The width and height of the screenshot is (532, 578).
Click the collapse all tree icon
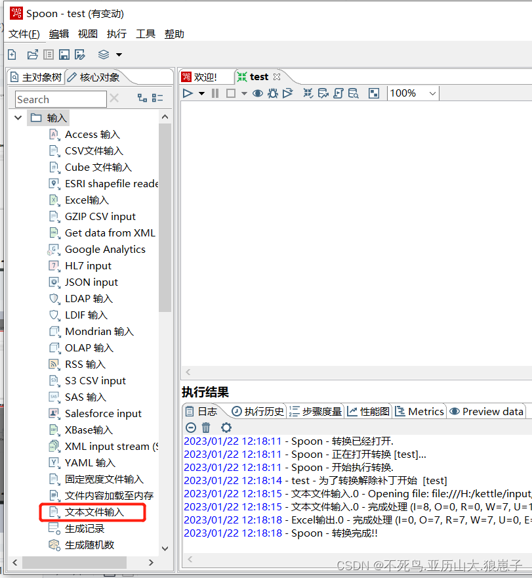click(x=157, y=98)
